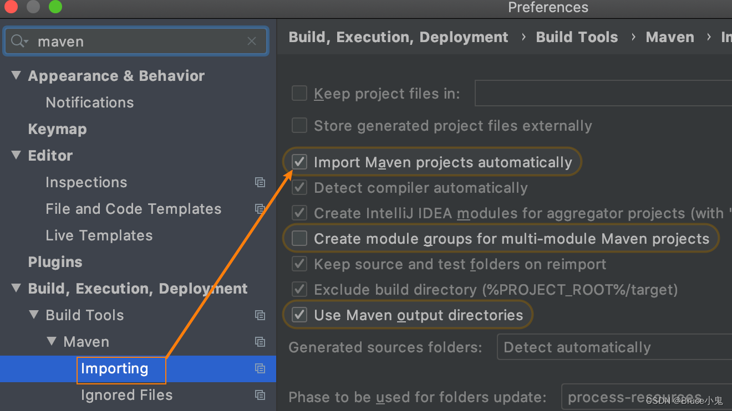Collapse Build, Execution, Deployment arrow

(x=16, y=288)
